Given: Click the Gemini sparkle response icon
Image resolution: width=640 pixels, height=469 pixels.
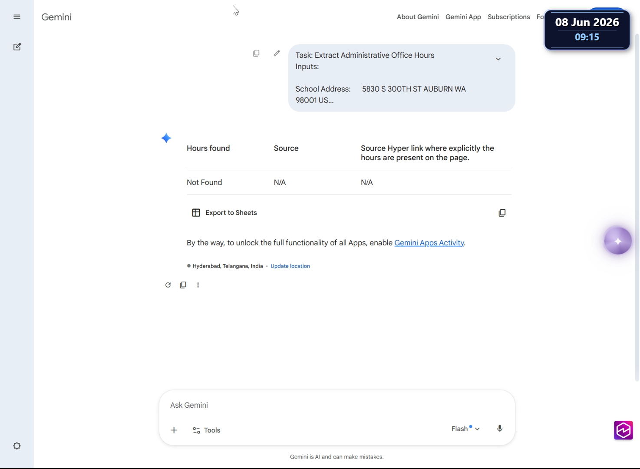Looking at the screenshot, I should tap(166, 138).
